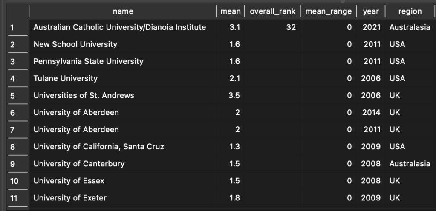436x211 pixels.
Task: Click the Pennsylvania State University cell
Action: [x=89, y=62]
